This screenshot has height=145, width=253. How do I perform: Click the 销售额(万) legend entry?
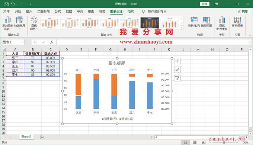tap(109, 119)
